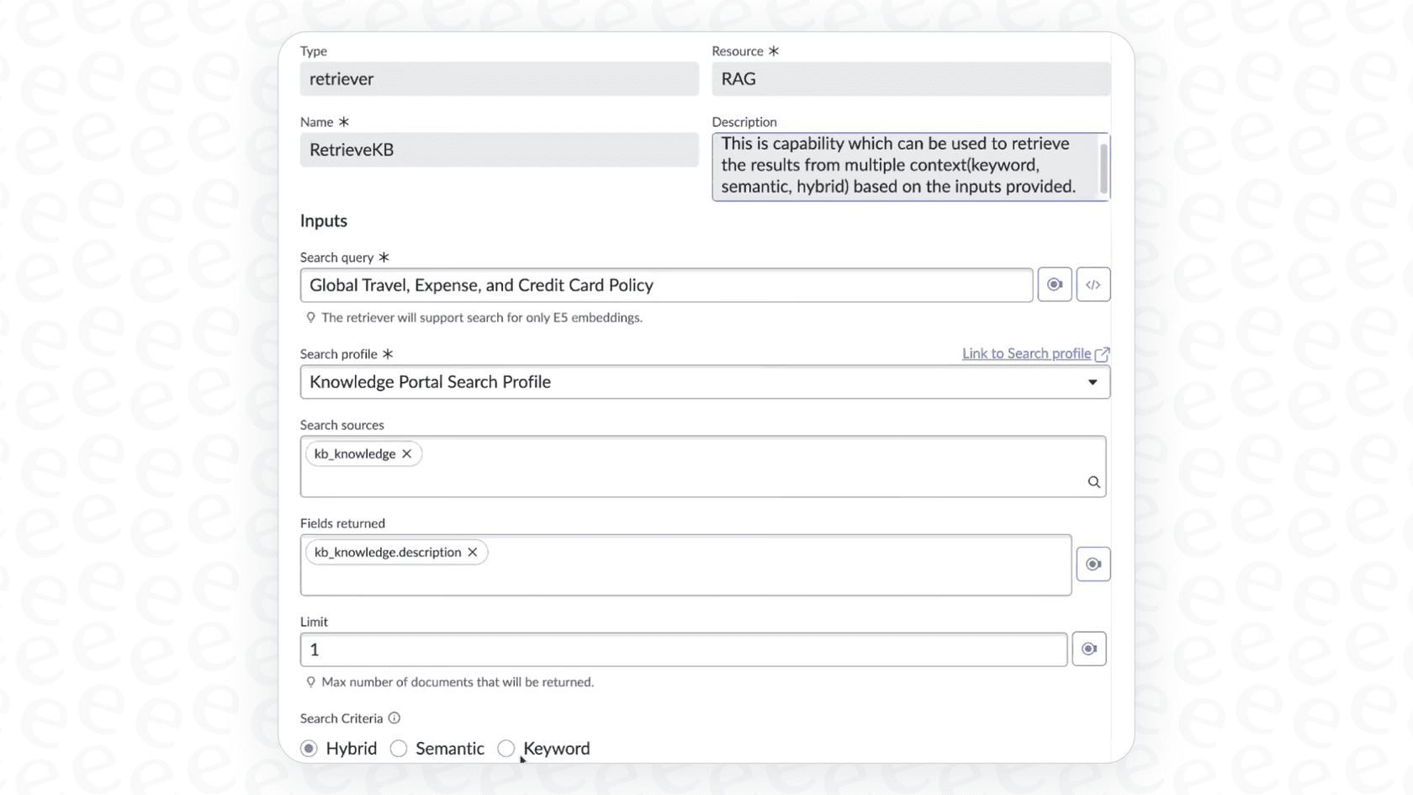
Task: Toggle the eye icon next to Limit
Action: click(1089, 649)
